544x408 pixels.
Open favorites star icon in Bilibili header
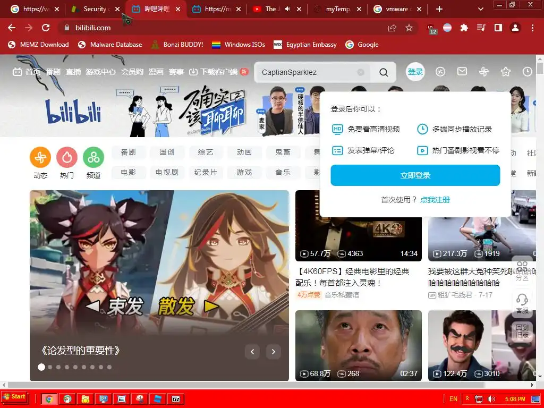506,72
